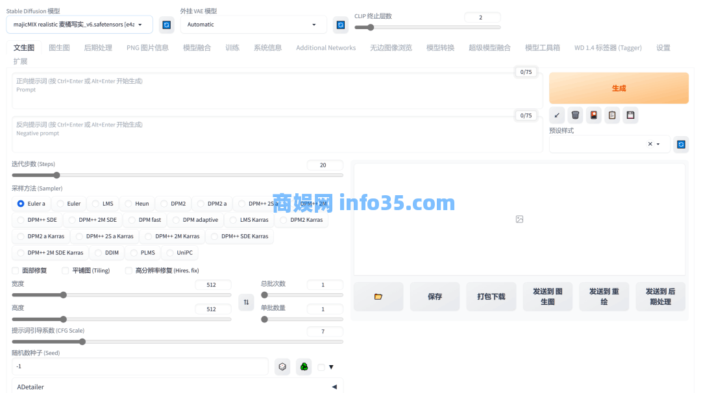Select the DDIM sampler
Viewport: 701px width, 393px height.
coord(106,253)
